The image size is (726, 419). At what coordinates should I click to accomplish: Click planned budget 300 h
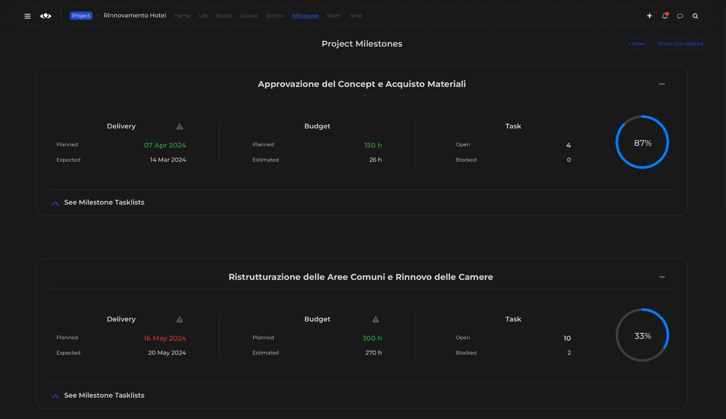(x=372, y=338)
